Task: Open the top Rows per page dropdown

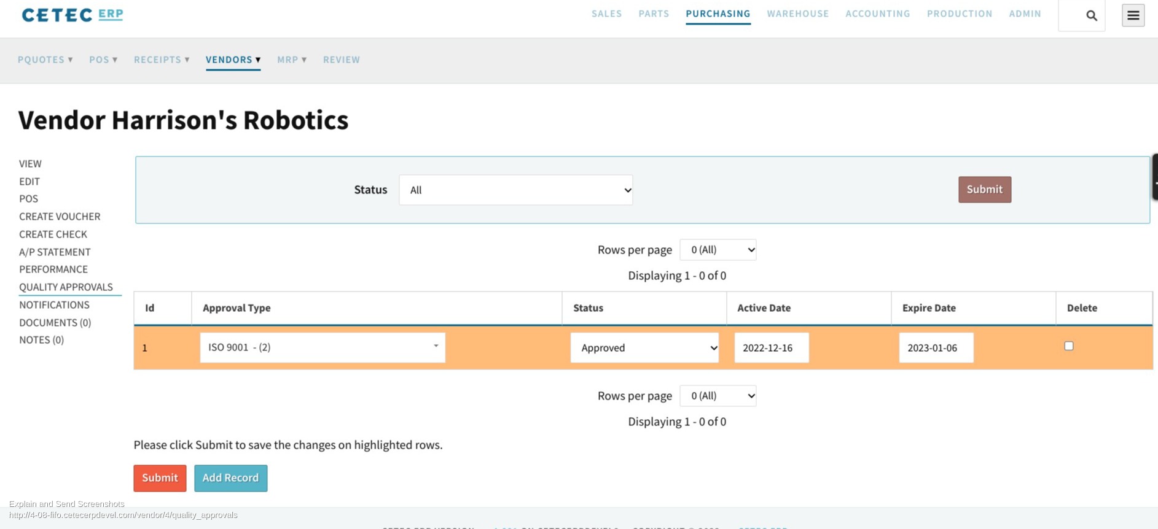Action: (x=718, y=250)
